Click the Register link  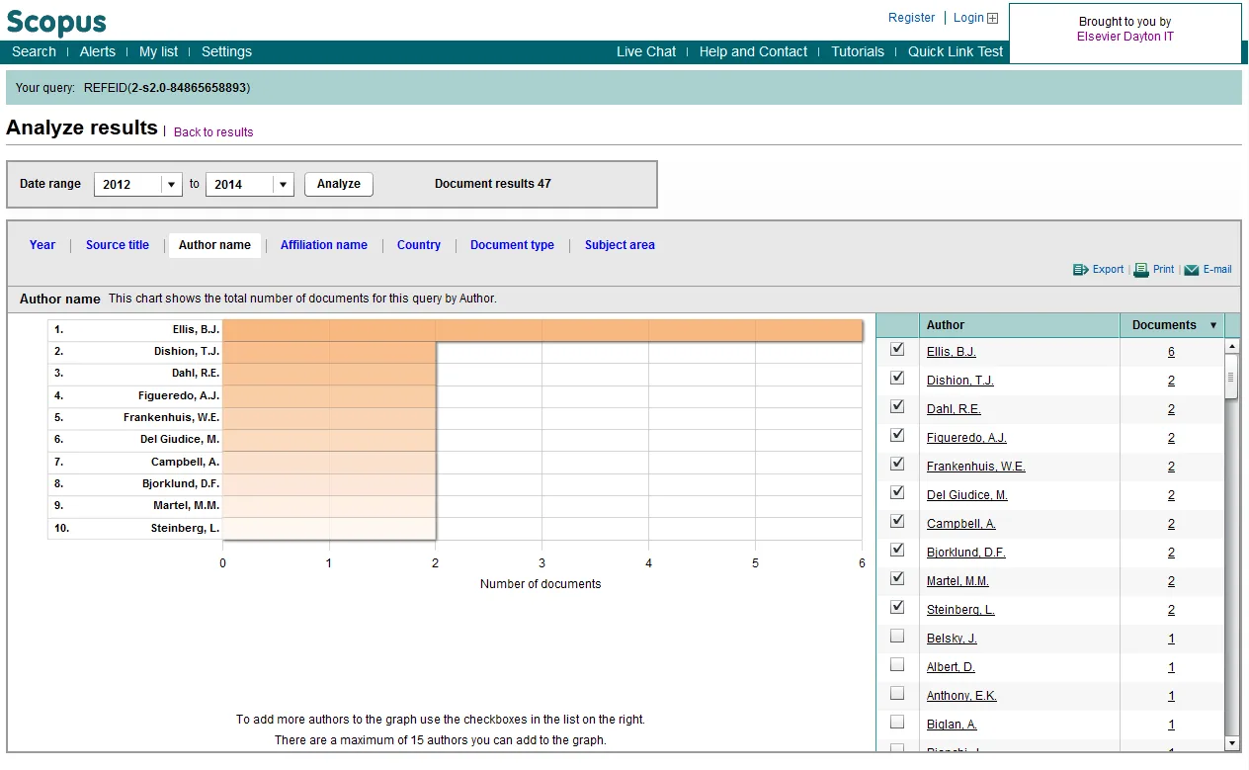911,17
